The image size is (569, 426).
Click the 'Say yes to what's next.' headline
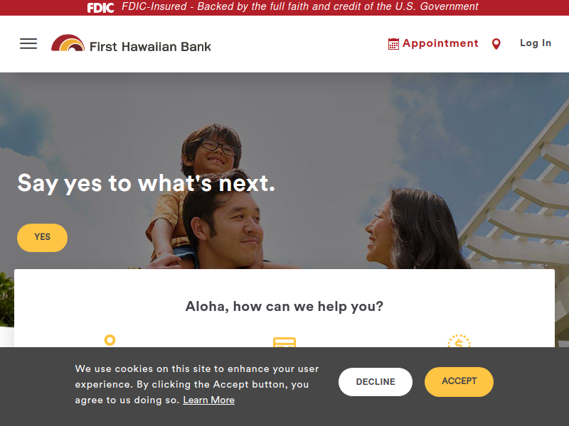point(147,183)
